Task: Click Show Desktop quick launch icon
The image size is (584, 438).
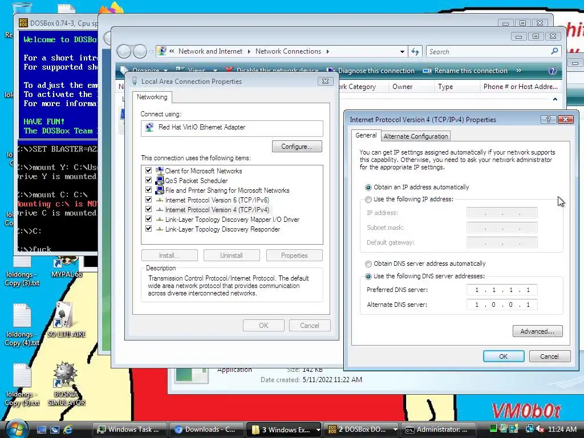Action: [x=41, y=429]
